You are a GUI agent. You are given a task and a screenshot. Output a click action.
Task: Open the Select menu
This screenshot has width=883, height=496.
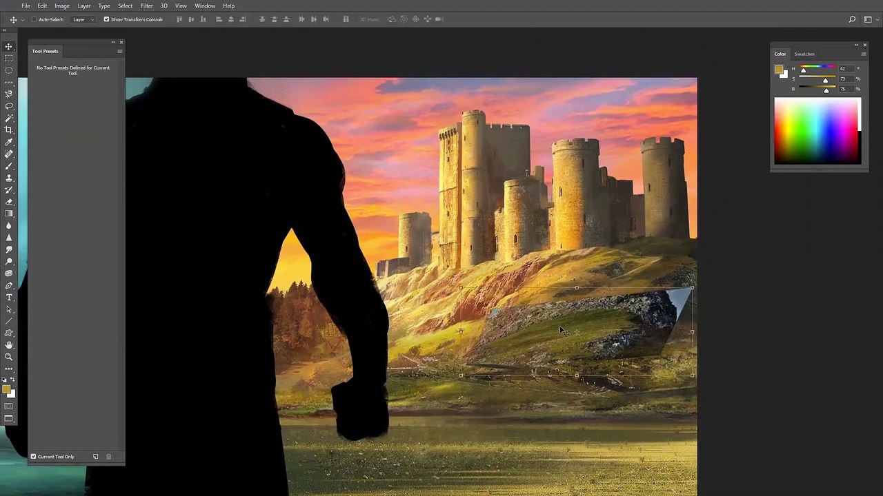point(125,6)
